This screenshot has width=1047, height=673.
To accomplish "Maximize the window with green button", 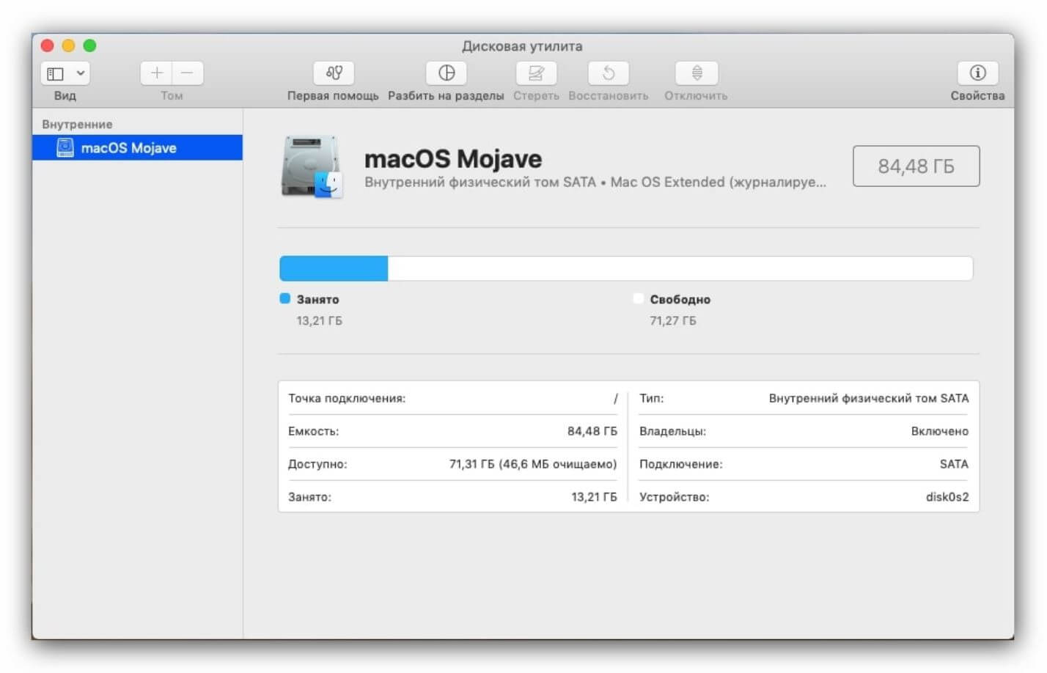I will [x=89, y=45].
